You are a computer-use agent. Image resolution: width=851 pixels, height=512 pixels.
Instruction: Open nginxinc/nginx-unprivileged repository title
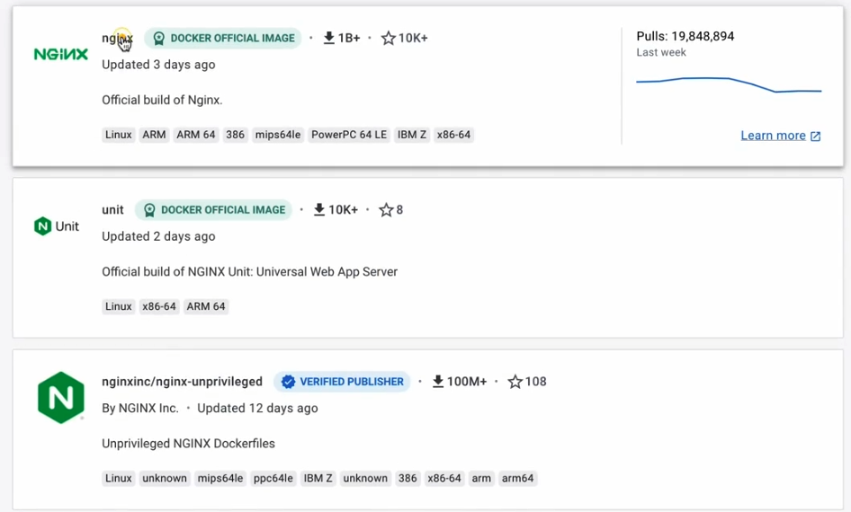click(x=183, y=382)
